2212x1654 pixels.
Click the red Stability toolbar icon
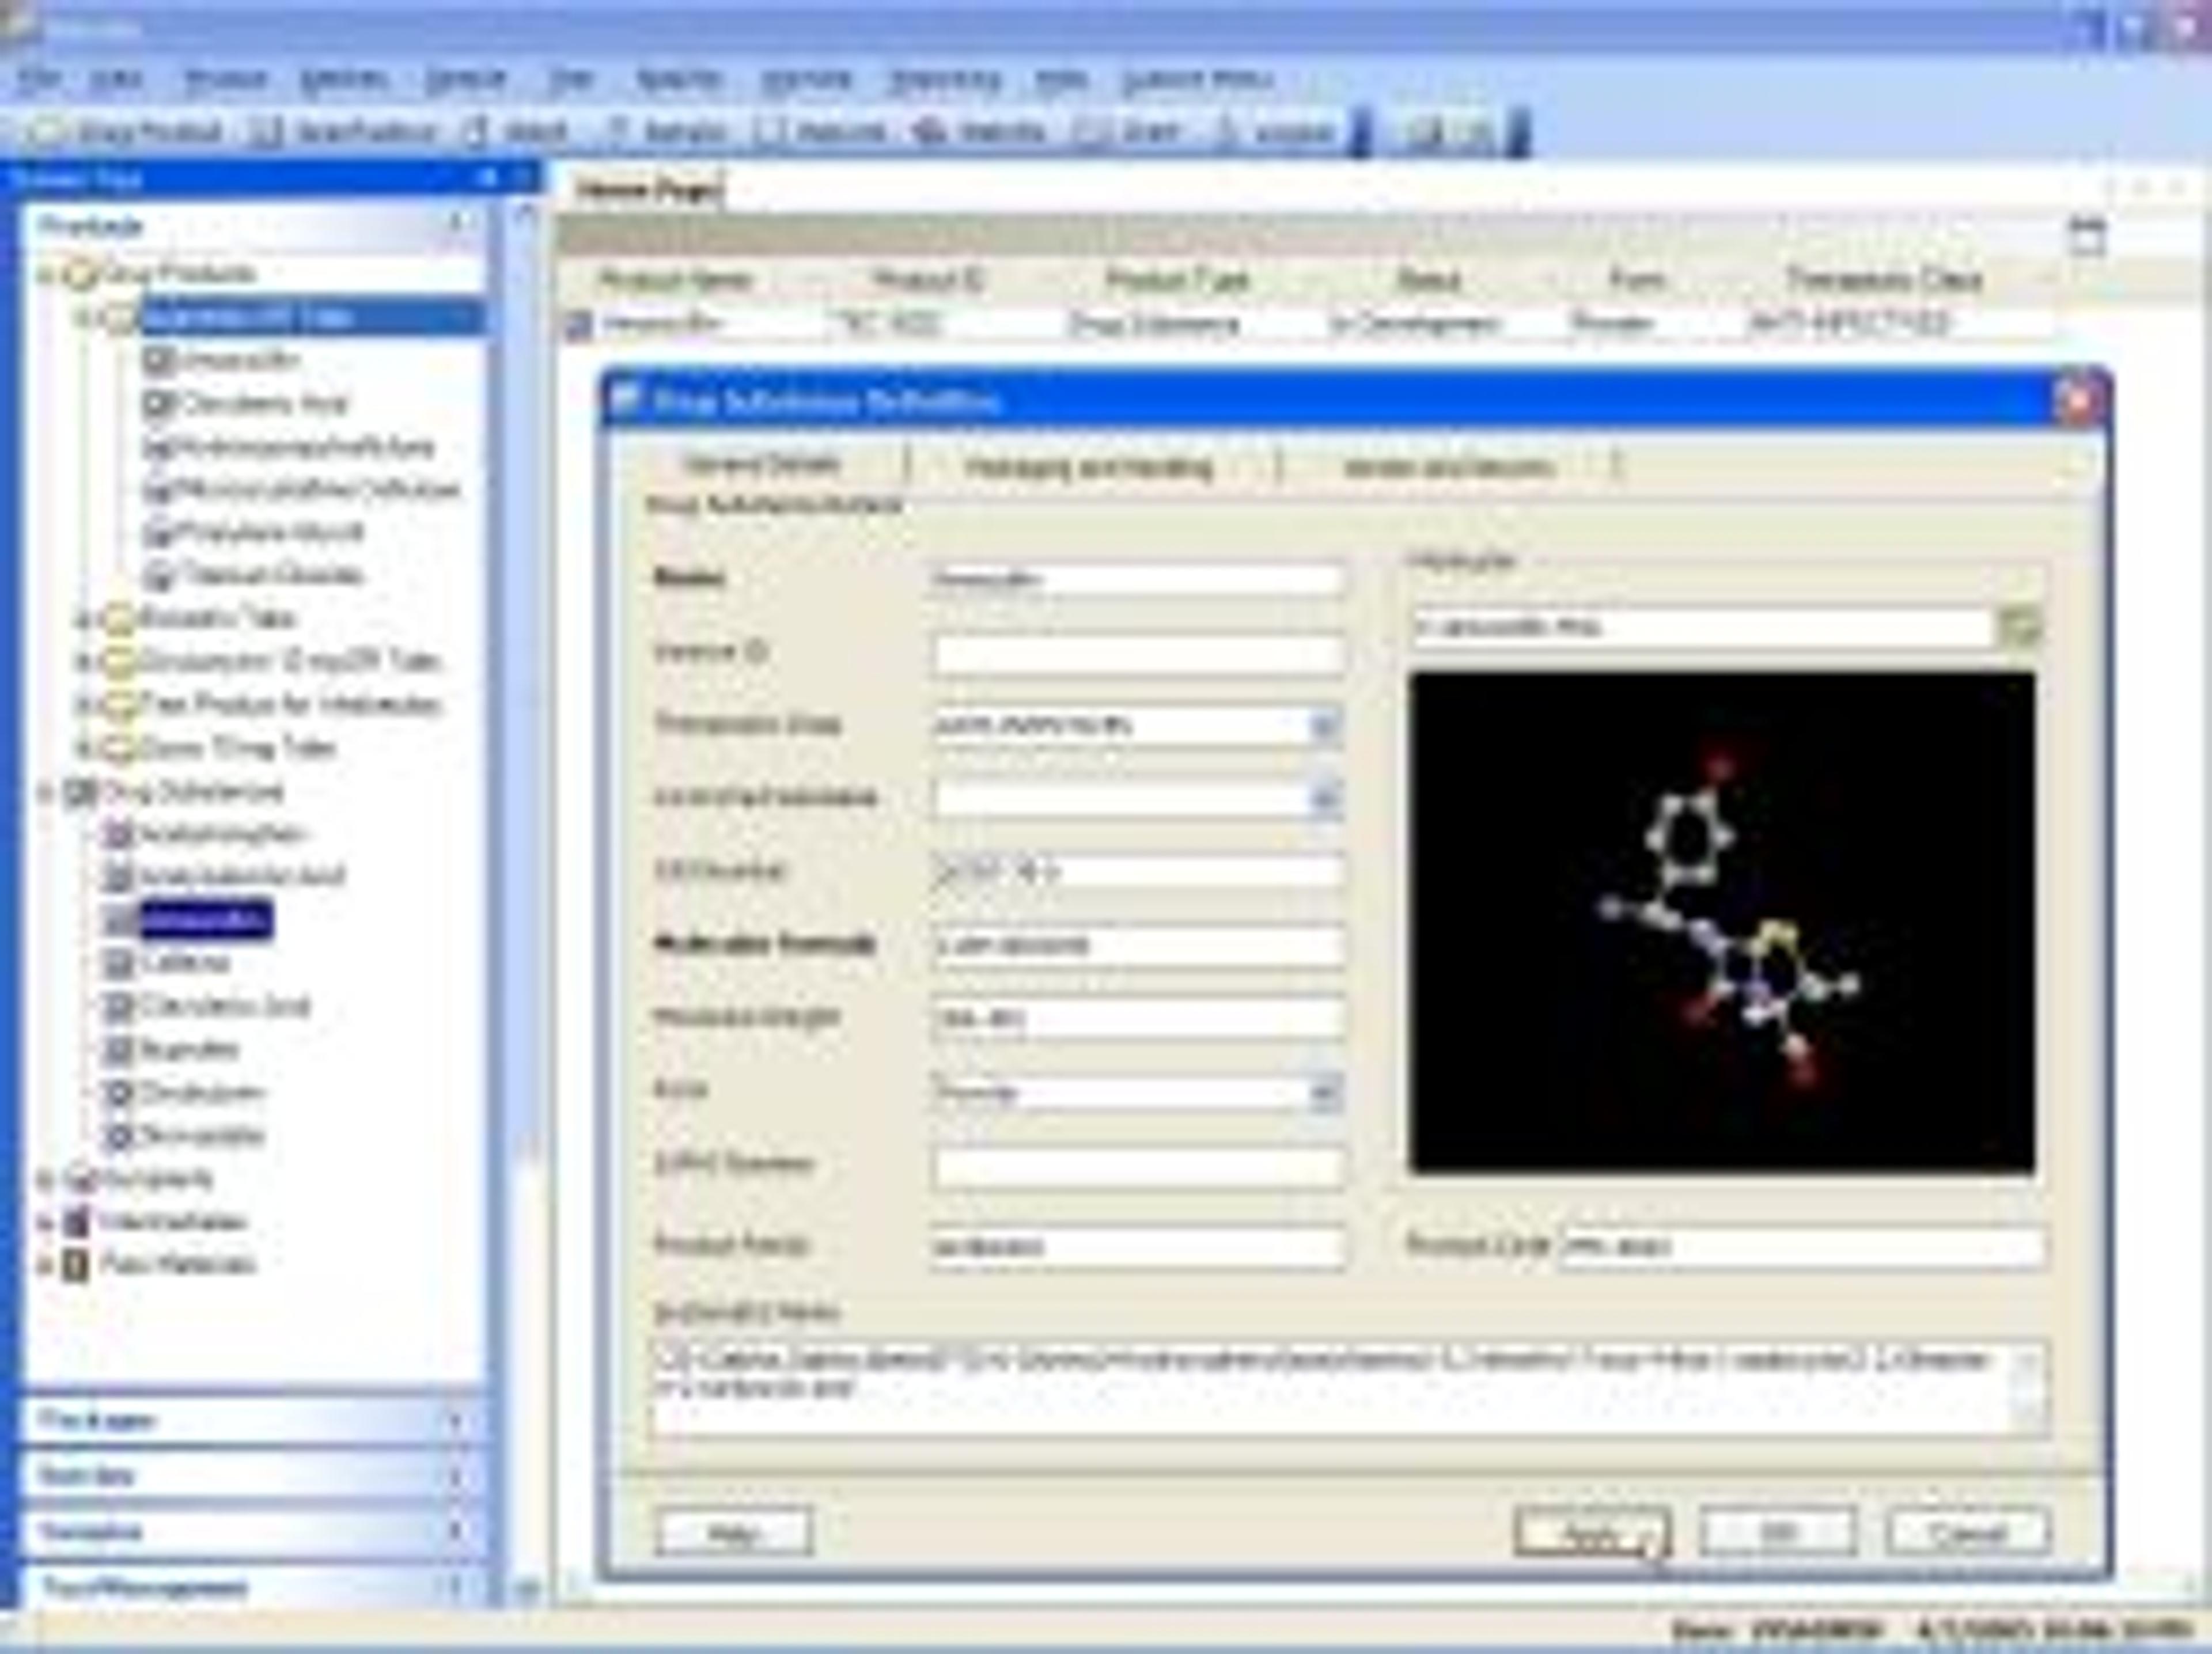pos(929,132)
